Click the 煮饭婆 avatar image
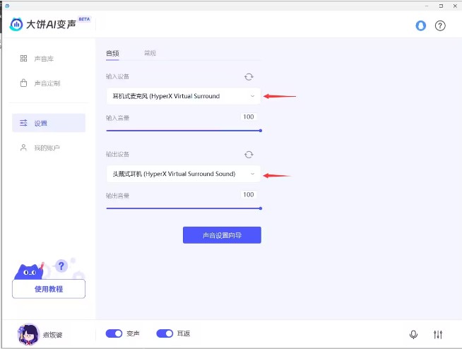The height and width of the screenshot is (349, 462). pos(28,333)
